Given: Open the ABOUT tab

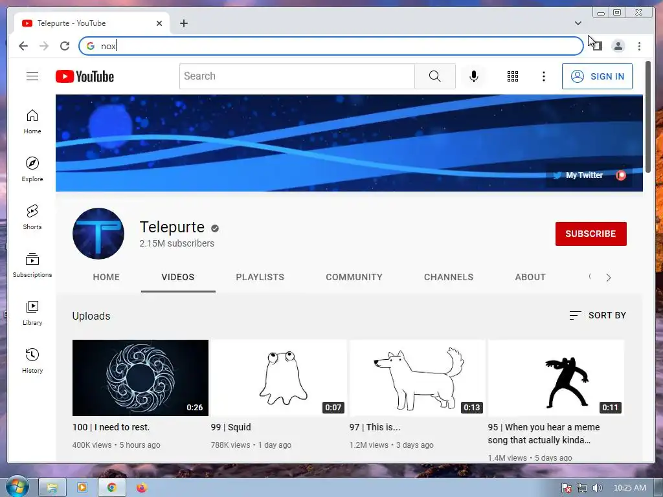Looking at the screenshot, I should click(530, 277).
